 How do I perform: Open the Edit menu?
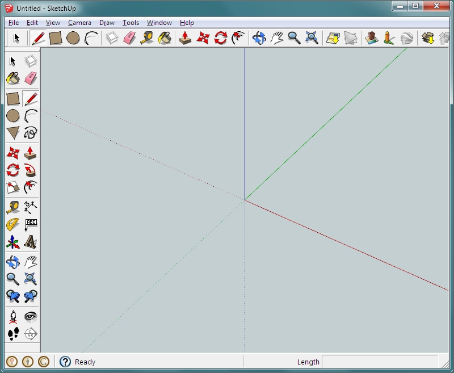coord(32,23)
